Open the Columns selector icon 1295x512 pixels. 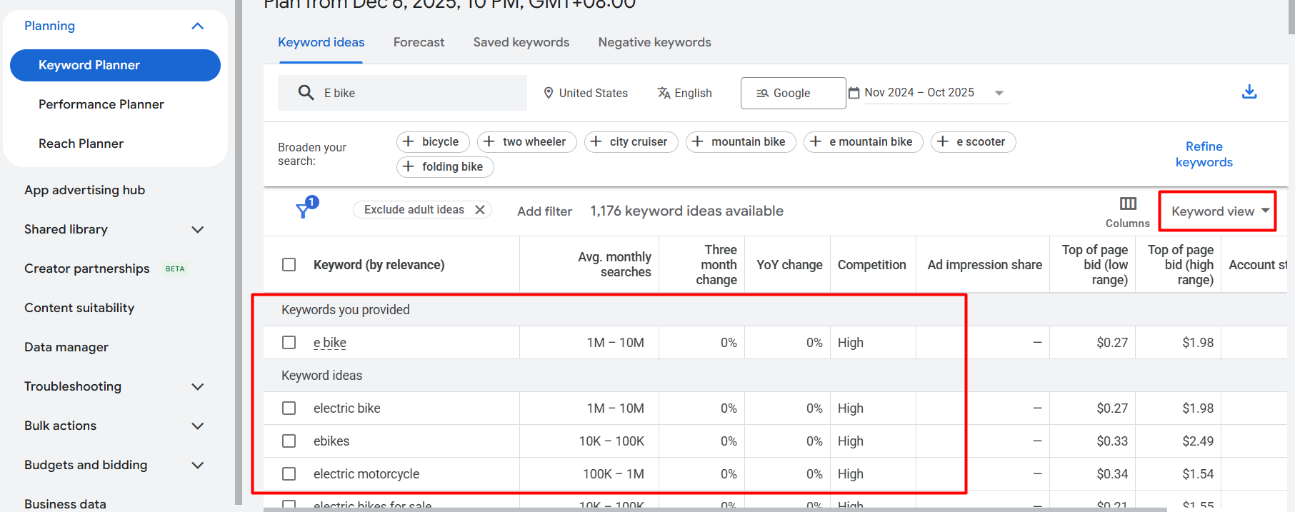tap(1128, 204)
